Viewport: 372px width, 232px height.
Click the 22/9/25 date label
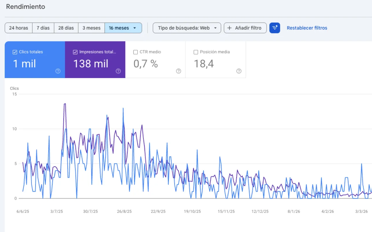158,211
